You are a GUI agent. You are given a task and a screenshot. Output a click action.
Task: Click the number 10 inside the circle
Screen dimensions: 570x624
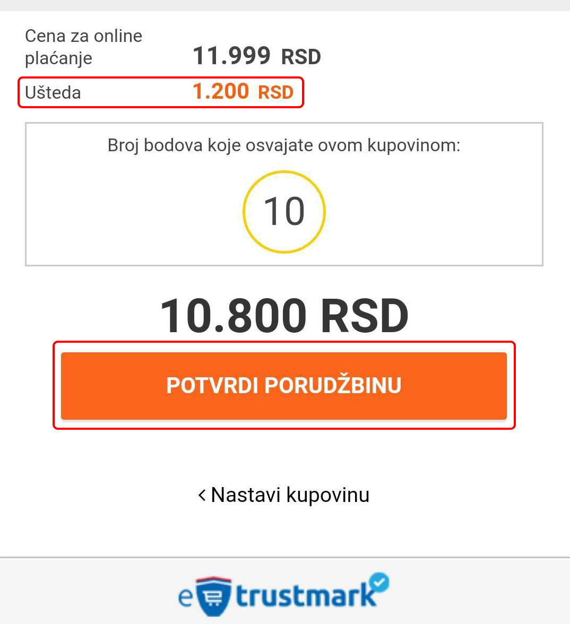[284, 212]
